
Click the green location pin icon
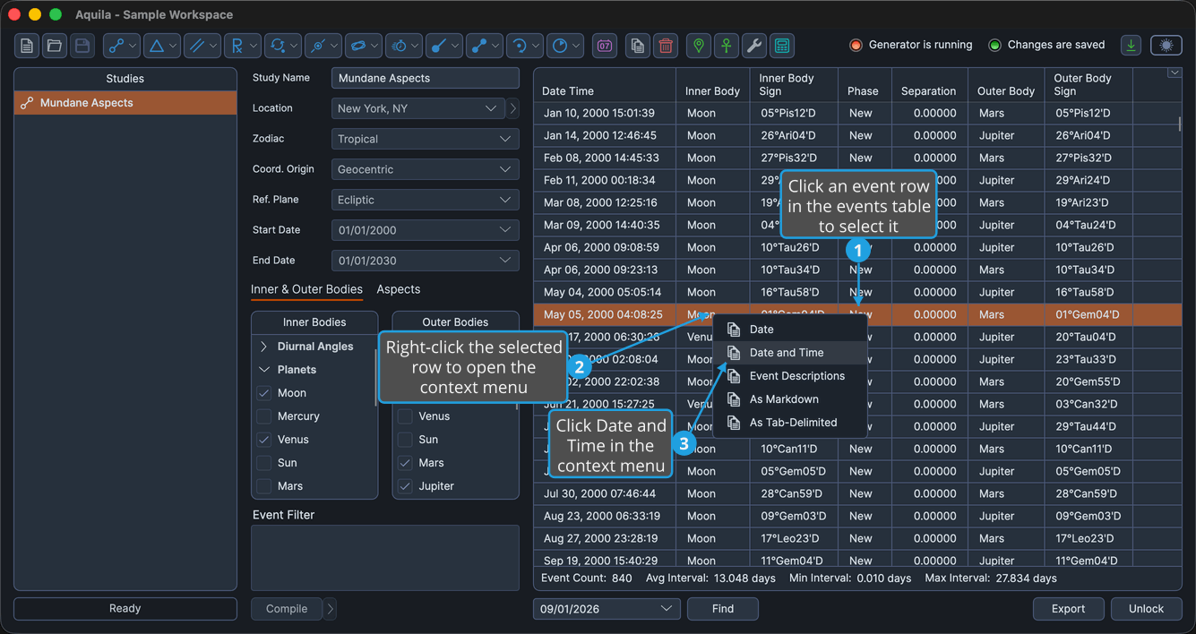point(699,46)
